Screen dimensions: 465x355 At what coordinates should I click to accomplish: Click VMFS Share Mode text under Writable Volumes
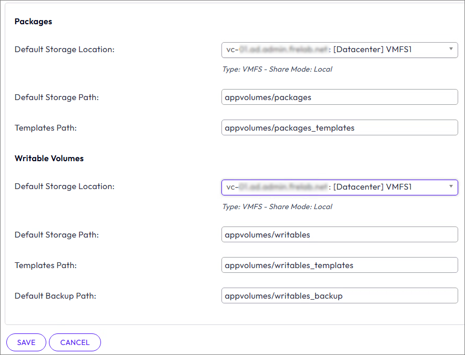(x=277, y=206)
